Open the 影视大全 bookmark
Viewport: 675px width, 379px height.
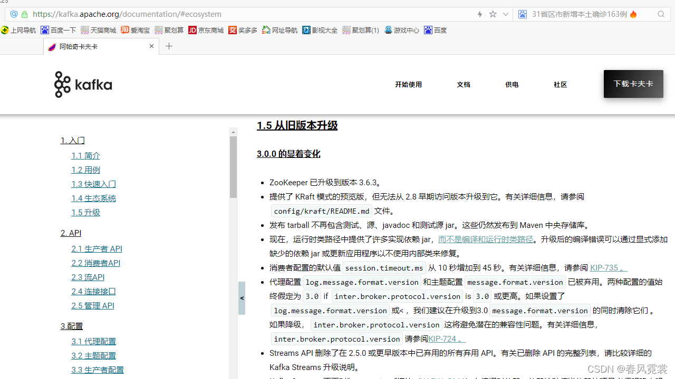click(320, 30)
